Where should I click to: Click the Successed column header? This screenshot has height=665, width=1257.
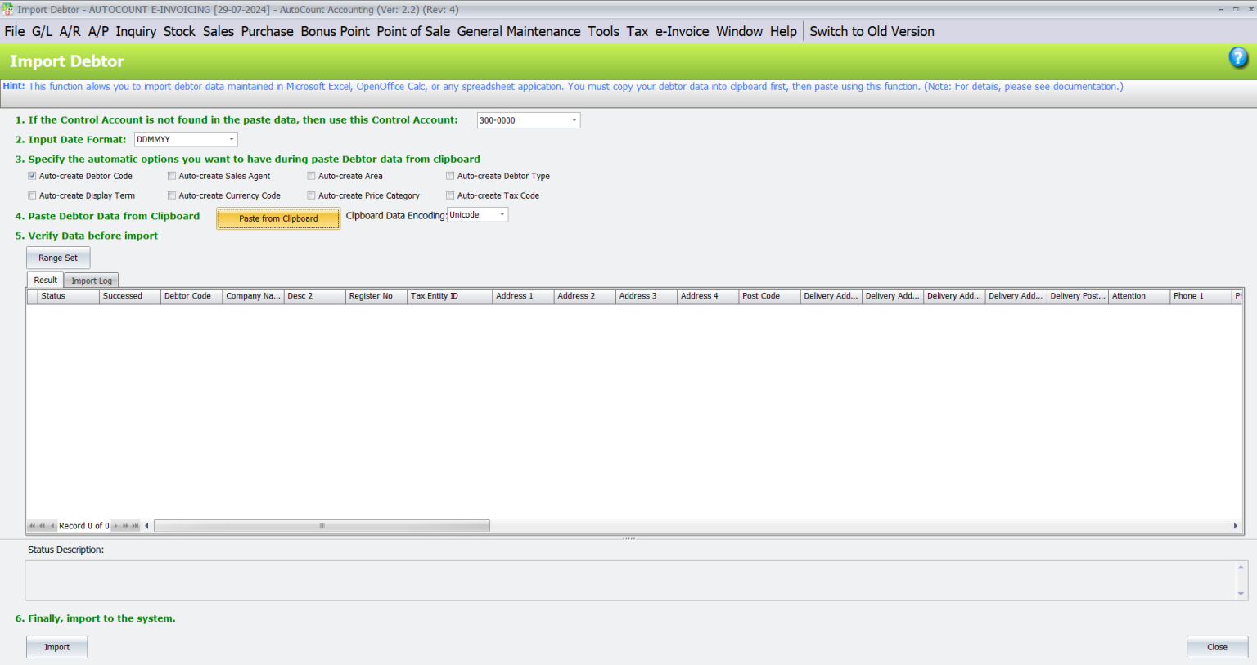click(x=130, y=296)
